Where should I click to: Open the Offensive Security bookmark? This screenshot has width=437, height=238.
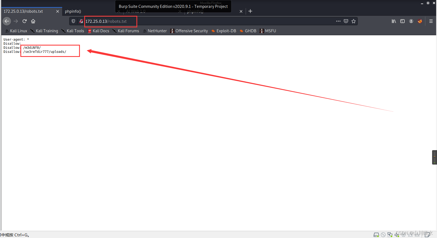point(189,31)
